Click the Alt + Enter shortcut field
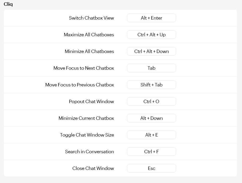This screenshot has height=183, width=242. (151, 18)
